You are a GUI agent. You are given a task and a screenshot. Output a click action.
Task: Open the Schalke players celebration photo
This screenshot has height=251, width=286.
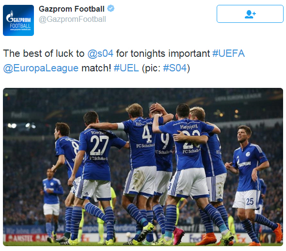coord(143,167)
